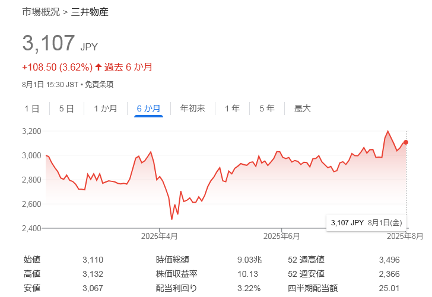Click the 3,200 y-axis label
This screenshot has width=432, height=297.
pyautogui.click(x=31, y=131)
